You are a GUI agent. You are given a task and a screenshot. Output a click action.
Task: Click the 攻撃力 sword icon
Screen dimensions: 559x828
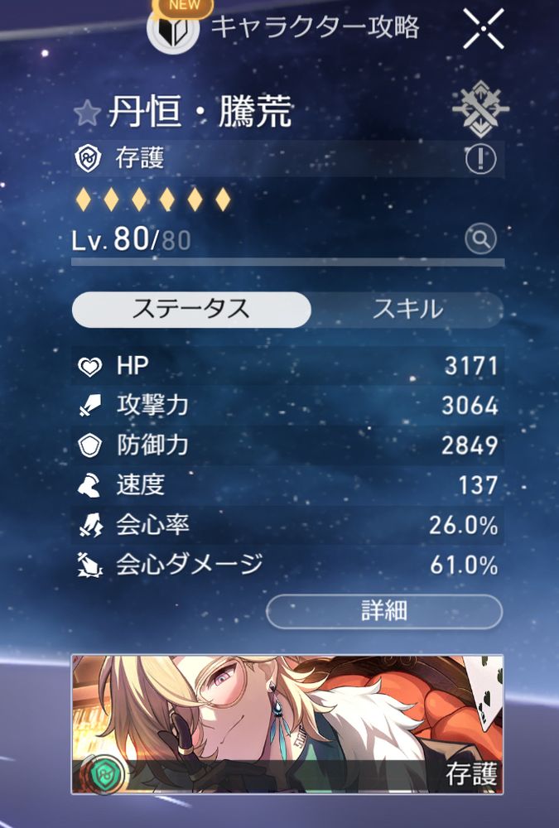[89, 406]
